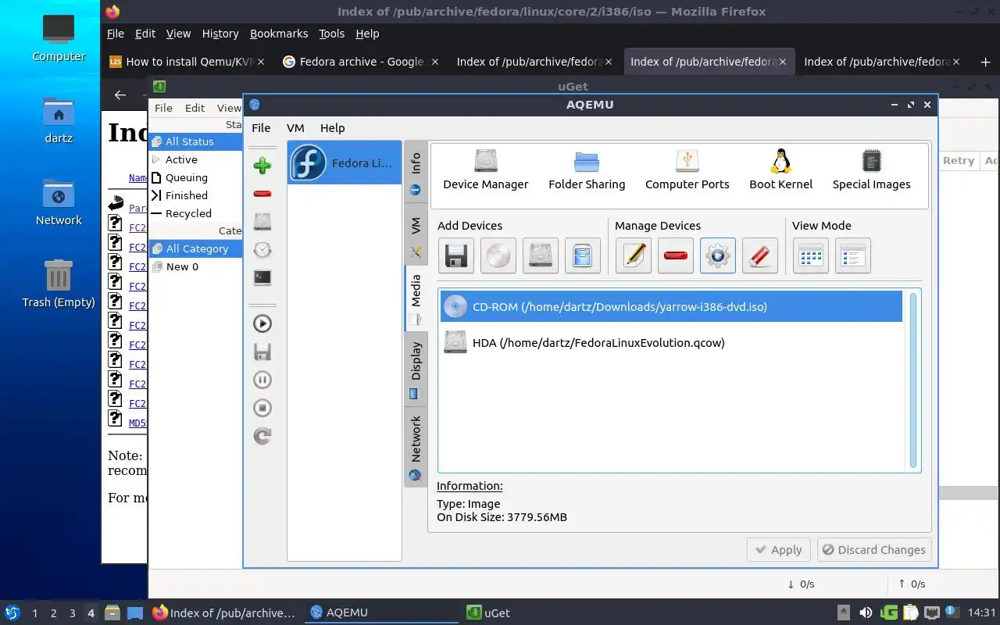Add a CD-ROM device icon
The height and width of the screenshot is (625, 1000).
[x=498, y=255]
